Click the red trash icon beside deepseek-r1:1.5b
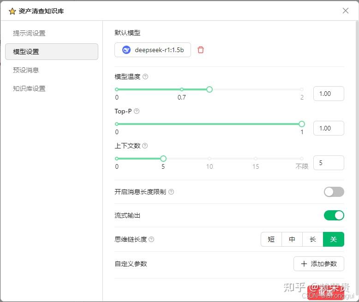 [x=201, y=50]
